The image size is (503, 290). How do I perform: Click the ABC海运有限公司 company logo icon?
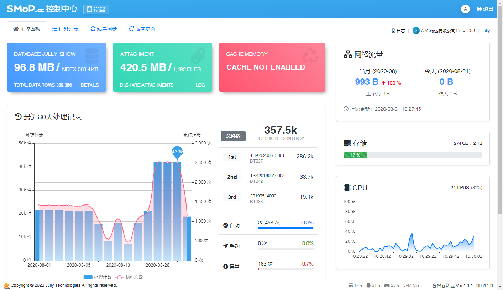(x=416, y=31)
